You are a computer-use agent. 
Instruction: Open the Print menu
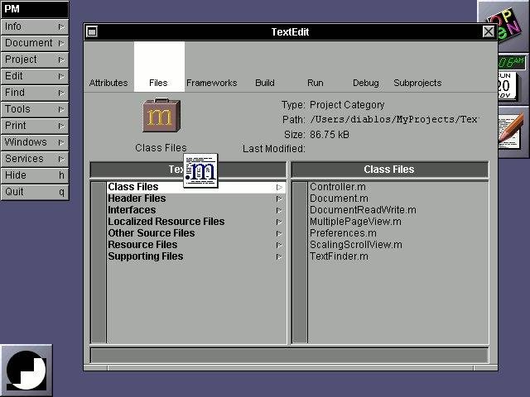35,126
